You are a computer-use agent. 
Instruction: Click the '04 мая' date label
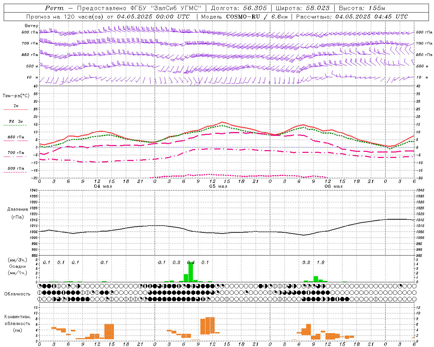pos(103,186)
